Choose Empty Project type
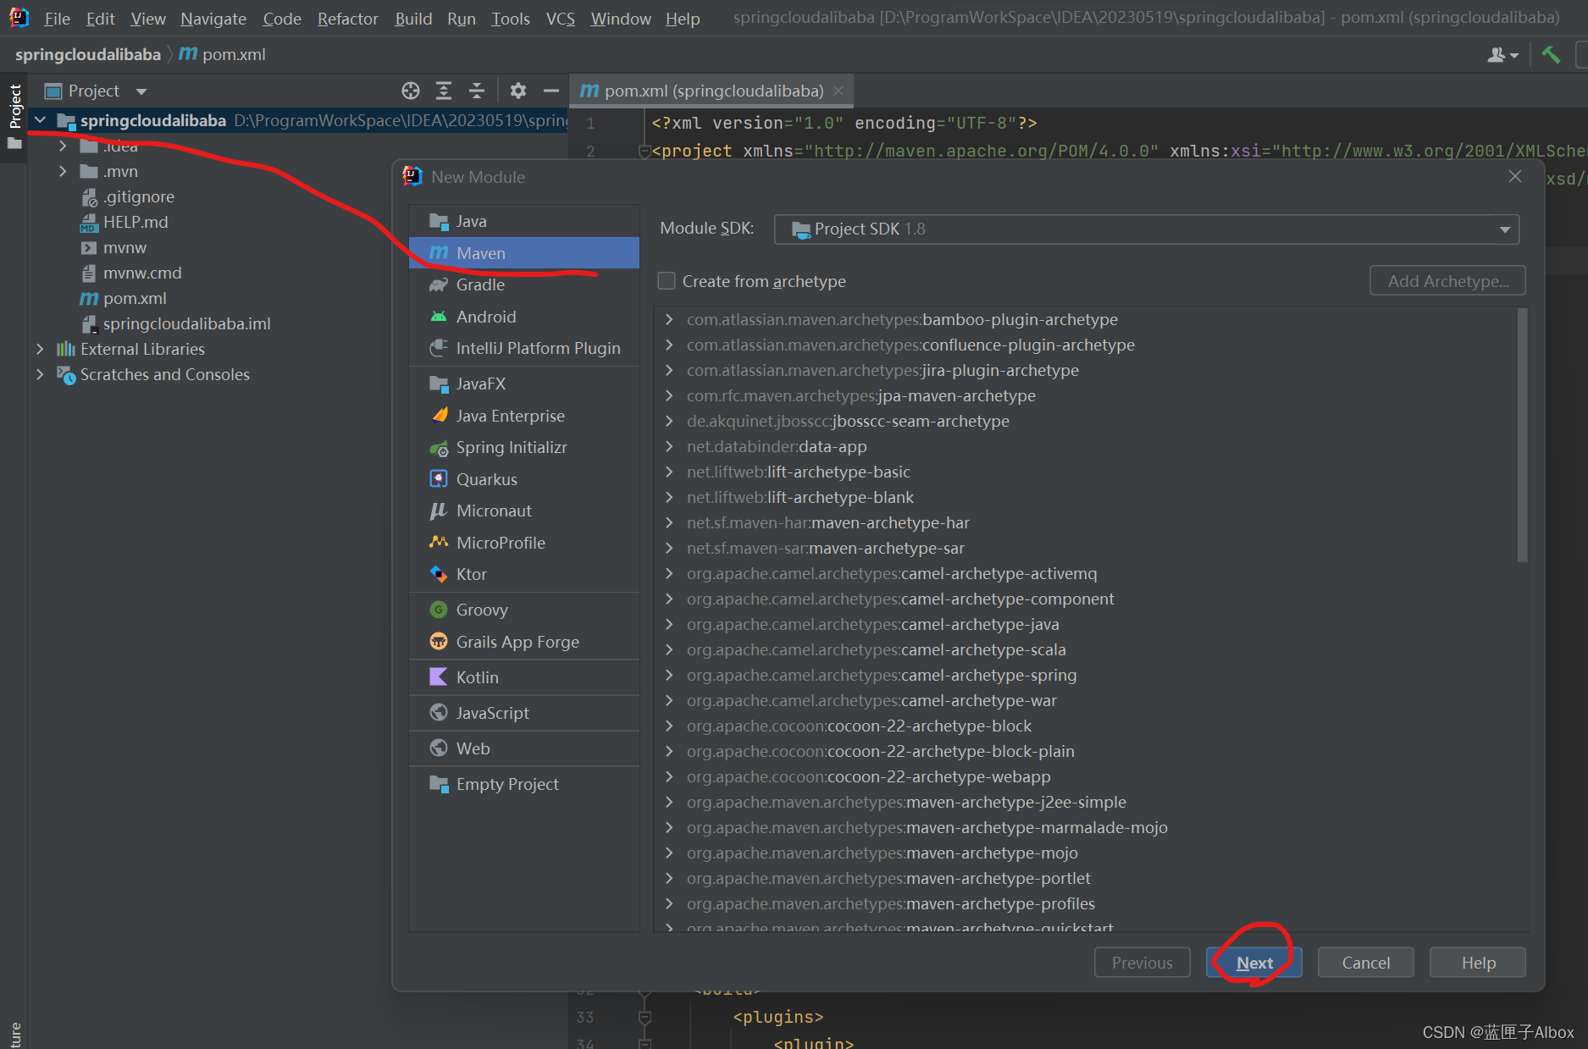The height and width of the screenshot is (1049, 1588). [524, 784]
